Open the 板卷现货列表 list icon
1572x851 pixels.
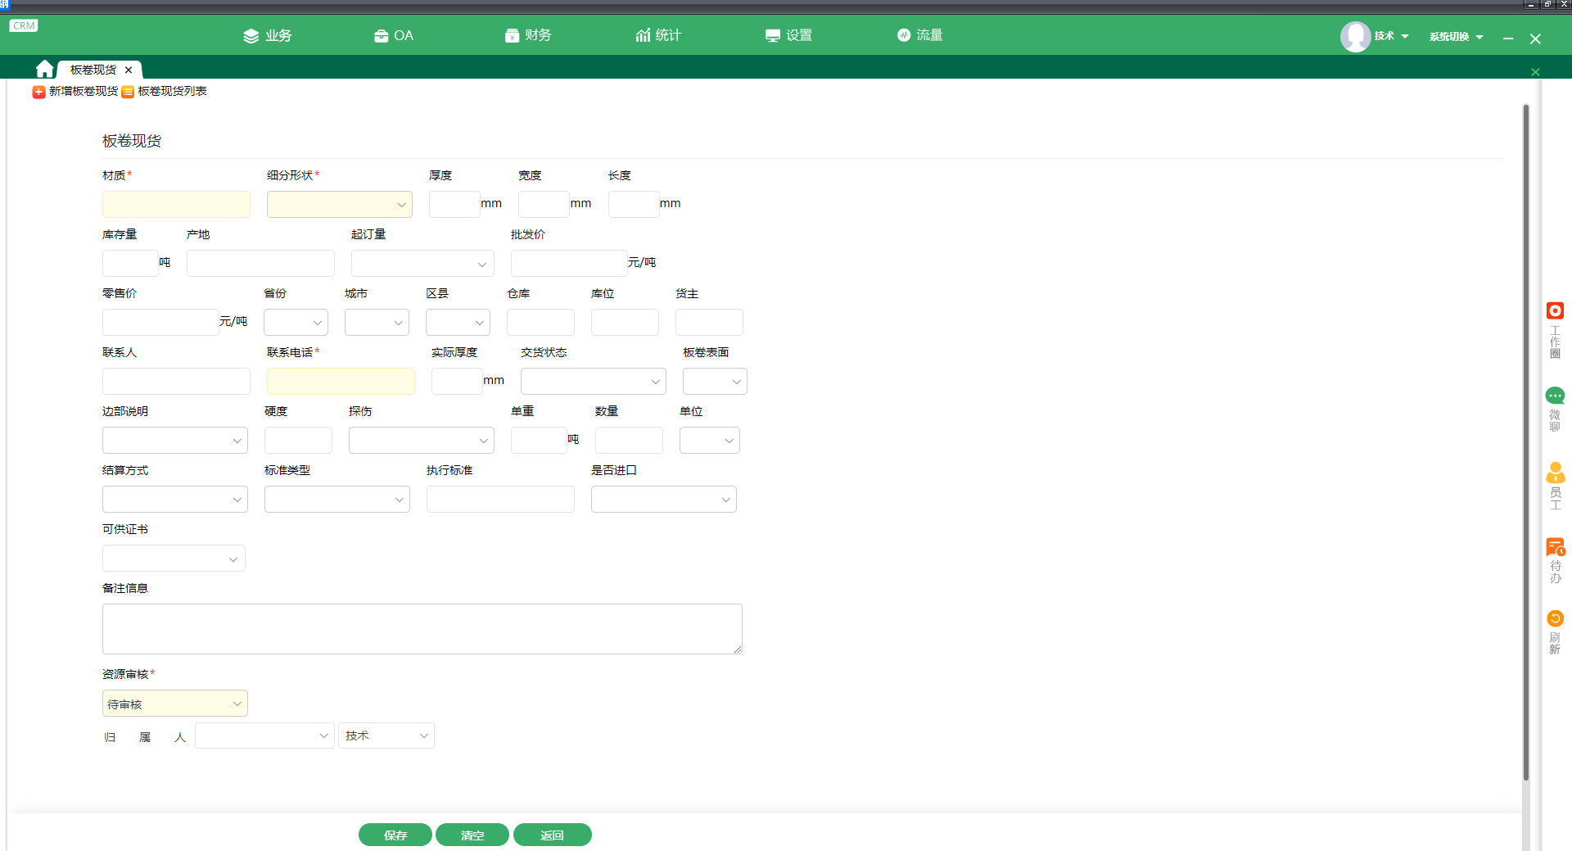pyautogui.click(x=128, y=92)
